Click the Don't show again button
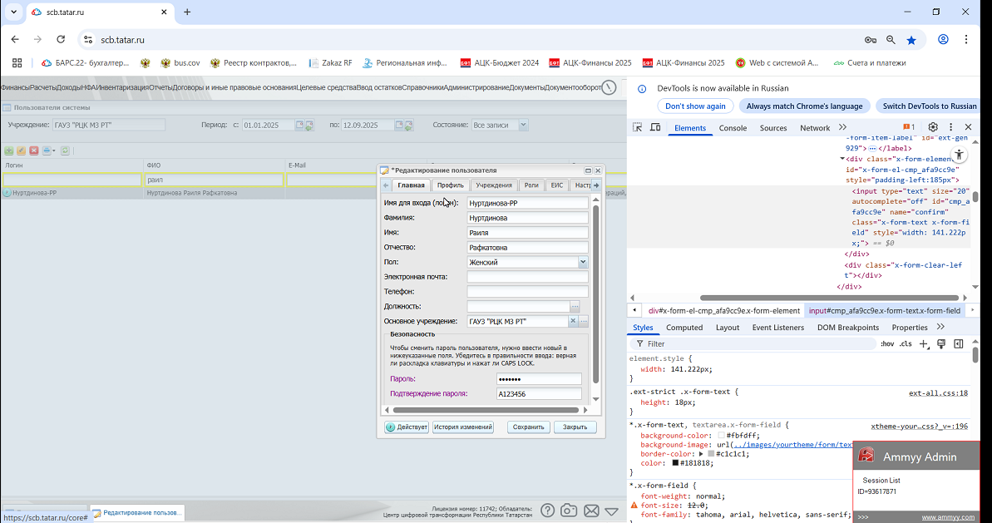 [x=695, y=106]
